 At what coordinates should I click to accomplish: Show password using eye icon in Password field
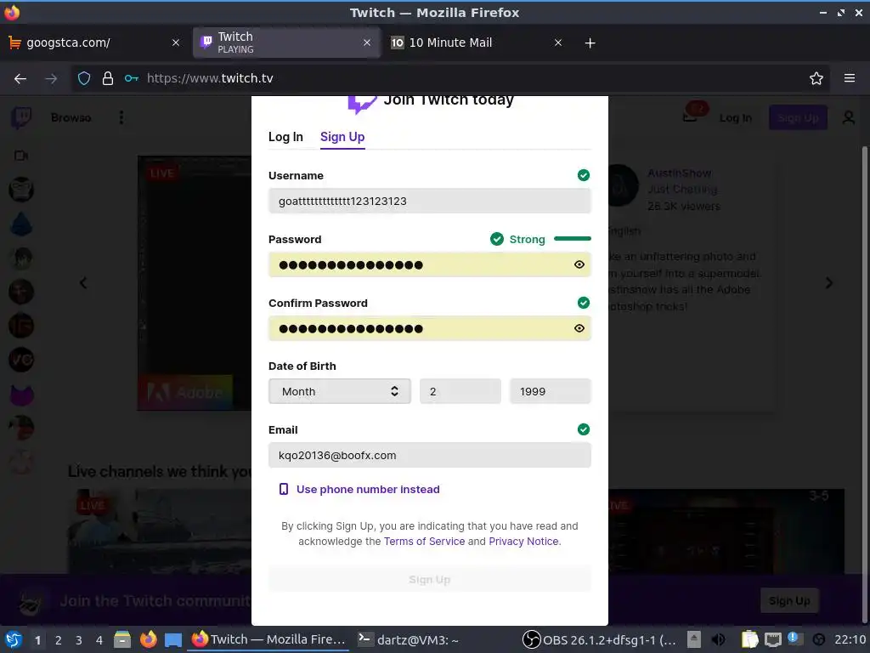point(579,265)
